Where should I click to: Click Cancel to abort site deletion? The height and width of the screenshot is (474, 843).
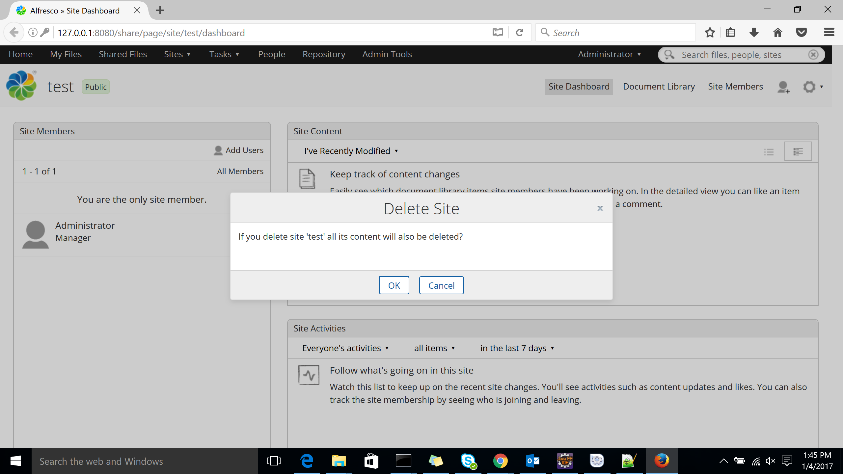click(441, 285)
